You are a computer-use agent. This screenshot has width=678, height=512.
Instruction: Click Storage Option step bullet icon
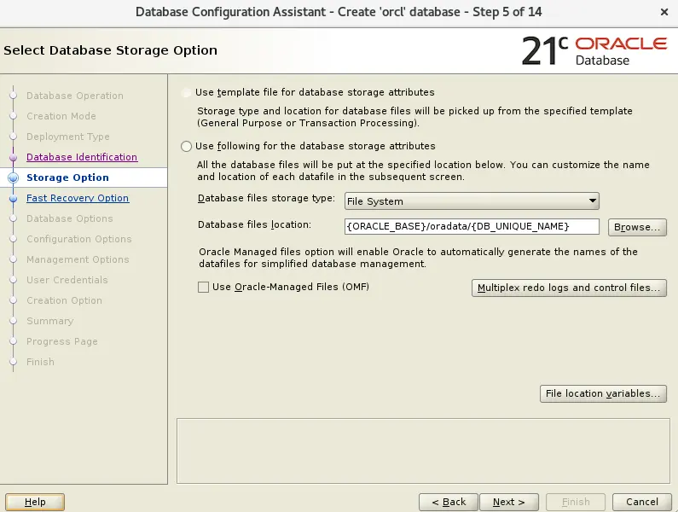pos(14,177)
